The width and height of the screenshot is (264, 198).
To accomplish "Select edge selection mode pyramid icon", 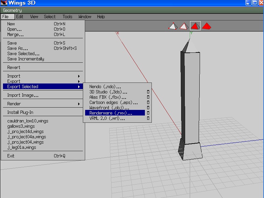I will (x=184, y=26).
